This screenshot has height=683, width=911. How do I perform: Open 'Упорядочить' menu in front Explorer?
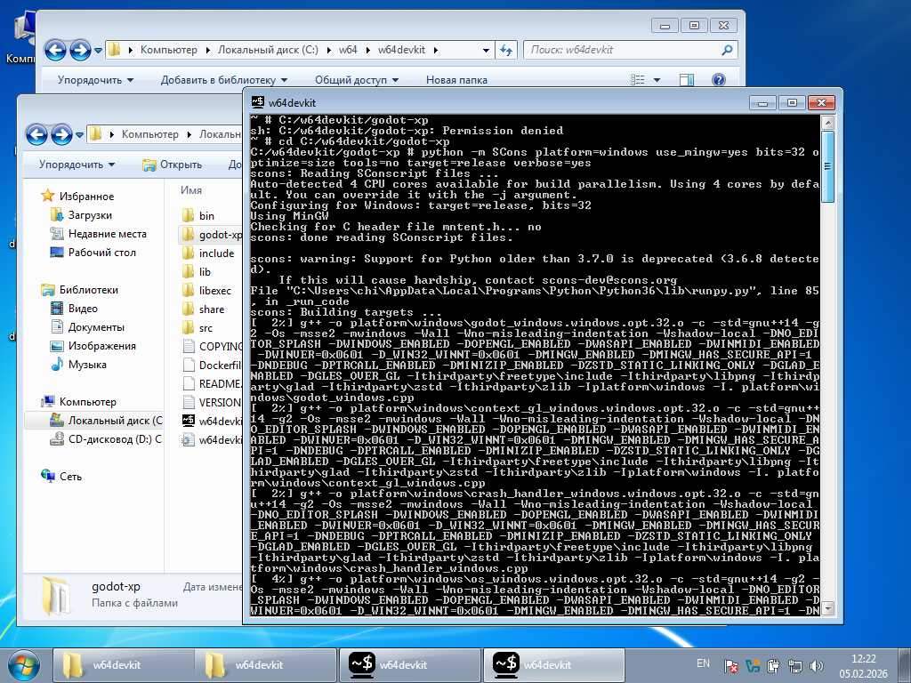click(77, 165)
